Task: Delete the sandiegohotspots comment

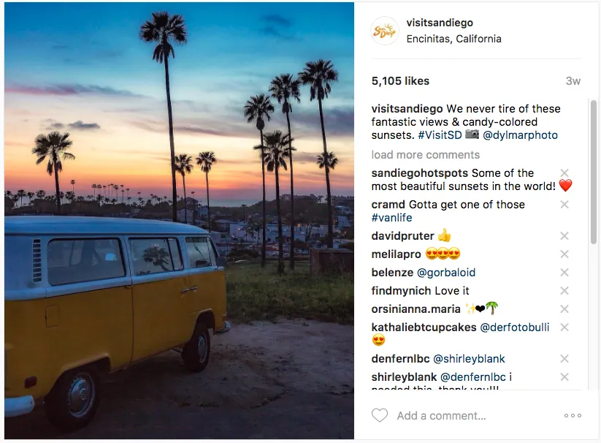Action: 564,173
